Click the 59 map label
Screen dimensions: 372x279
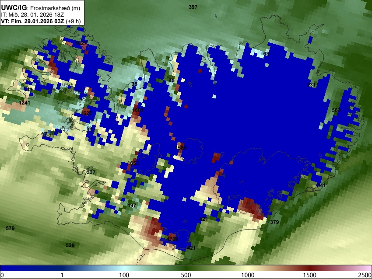pos(89,129)
